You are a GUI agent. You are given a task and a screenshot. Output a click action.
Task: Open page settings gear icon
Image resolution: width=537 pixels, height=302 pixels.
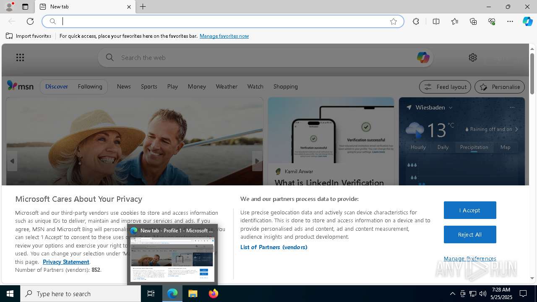click(473, 57)
